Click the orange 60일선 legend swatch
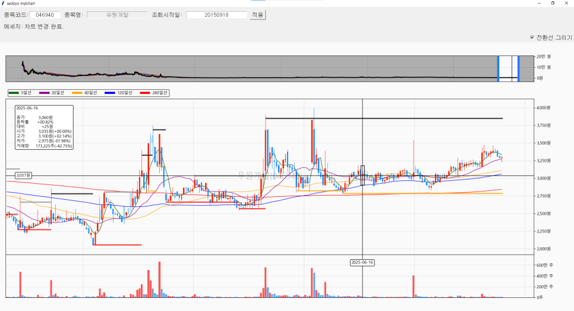Screen dimensions: 574x311 click(77, 93)
